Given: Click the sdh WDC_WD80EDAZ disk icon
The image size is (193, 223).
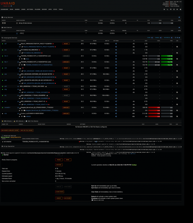Looking at the screenshot, I should point(18,86).
